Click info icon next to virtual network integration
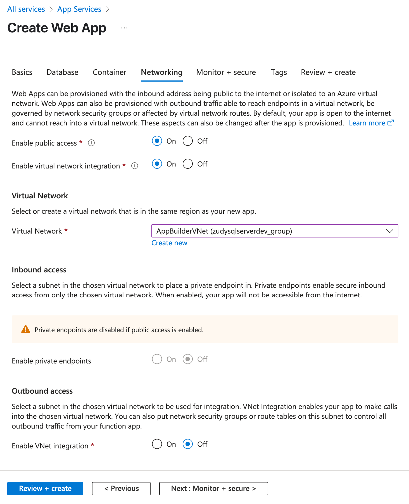Screen dimensions: 409x504 (x=135, y=166)
